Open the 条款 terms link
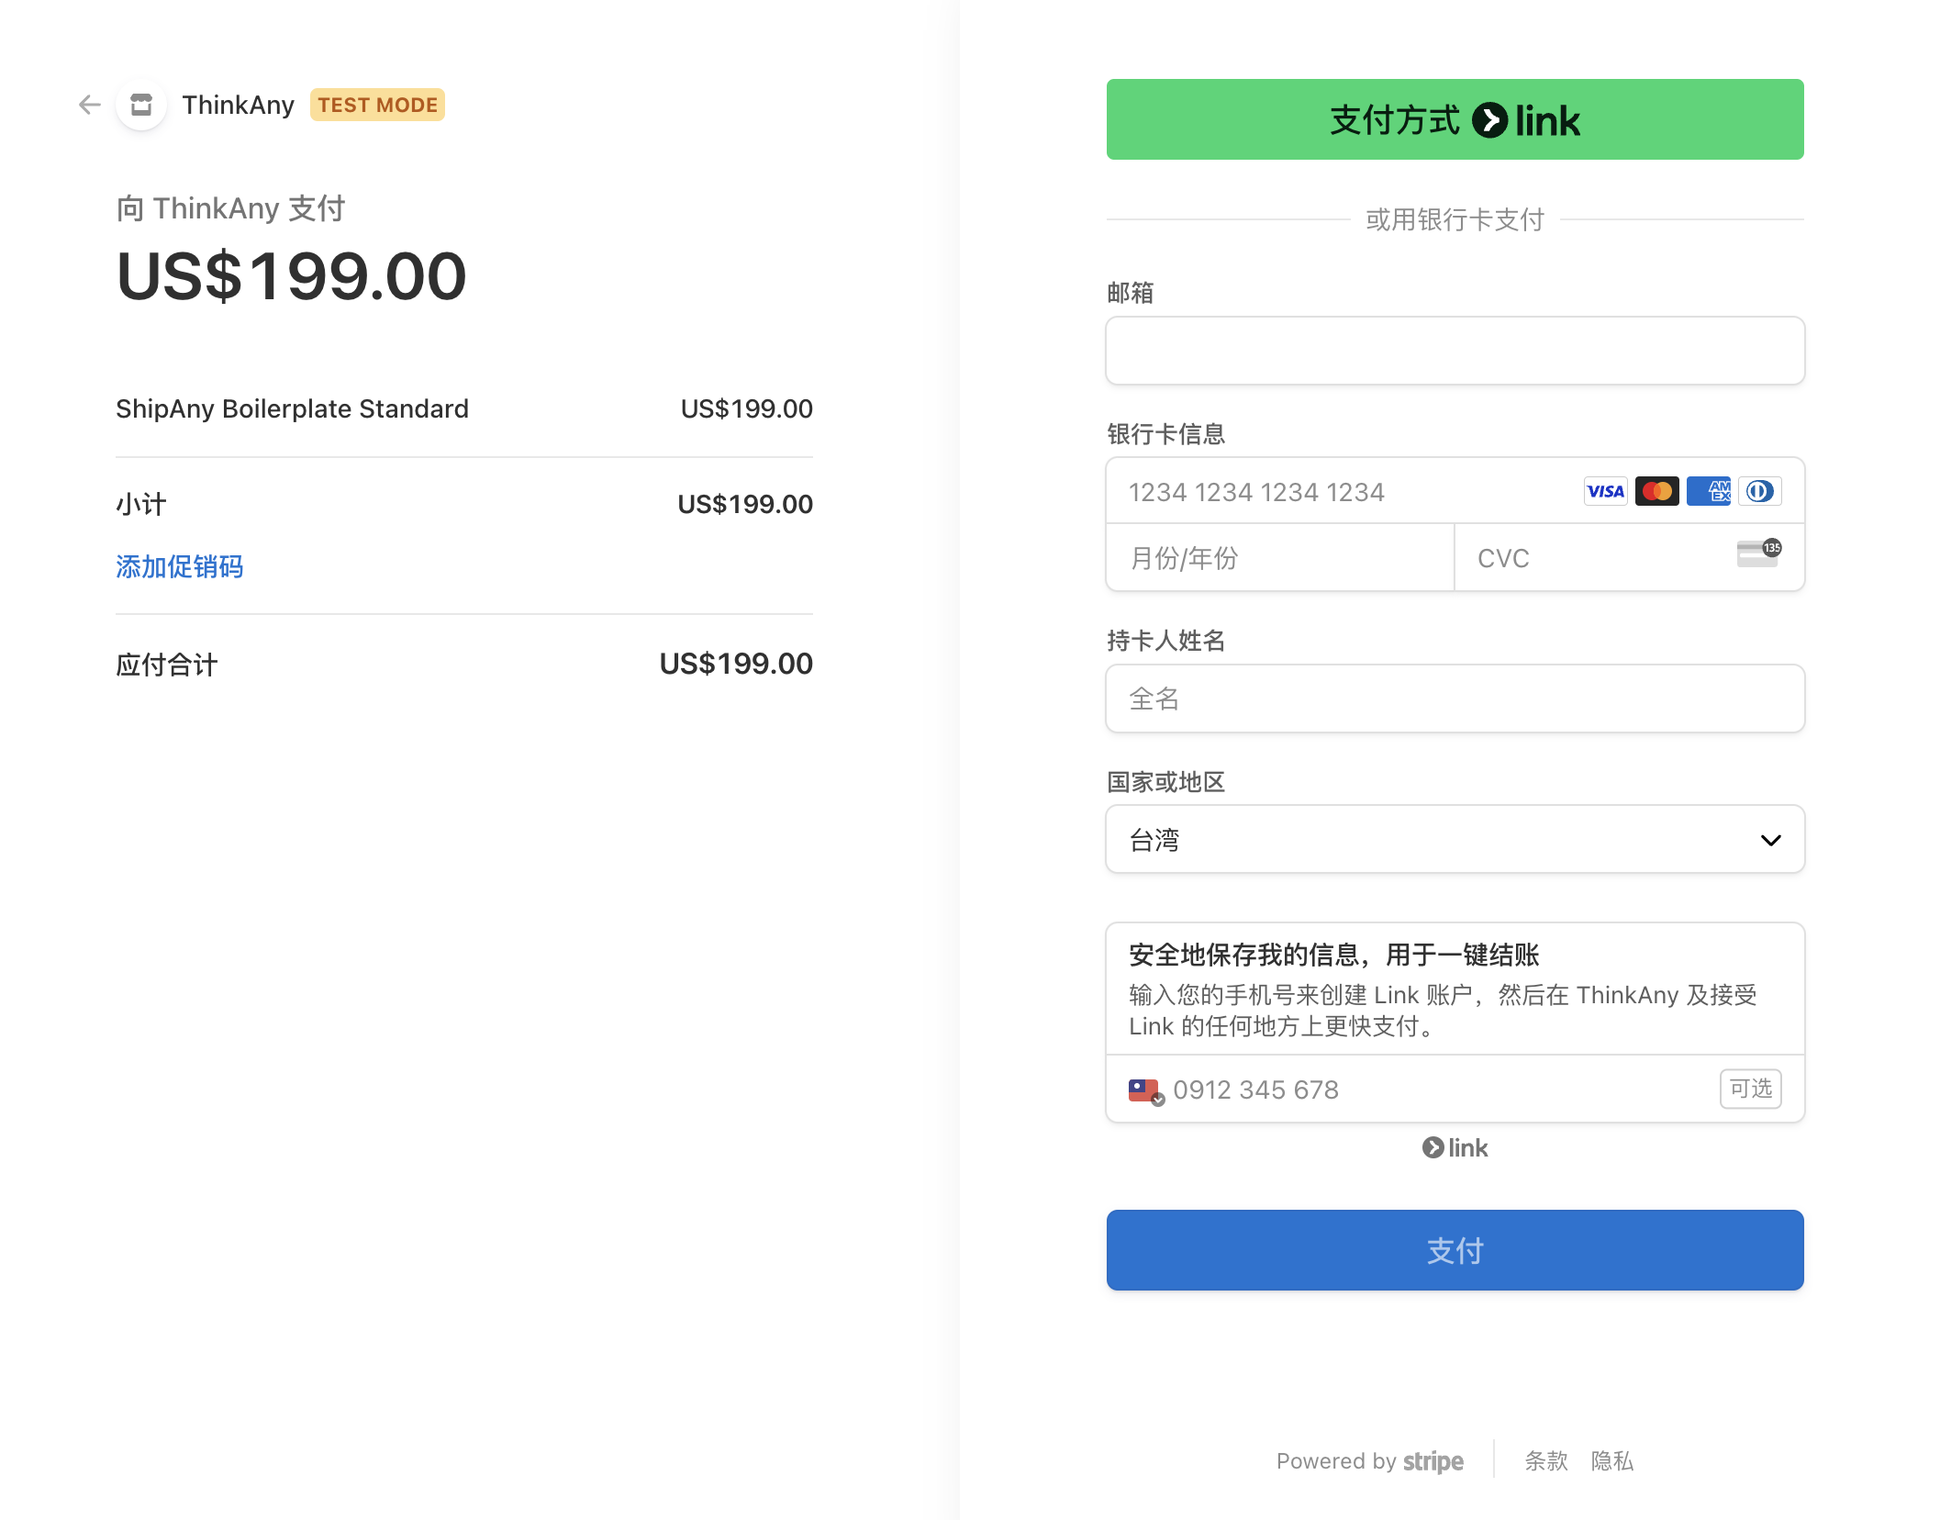1940x1520 pixels. tap(1546, 1460)
